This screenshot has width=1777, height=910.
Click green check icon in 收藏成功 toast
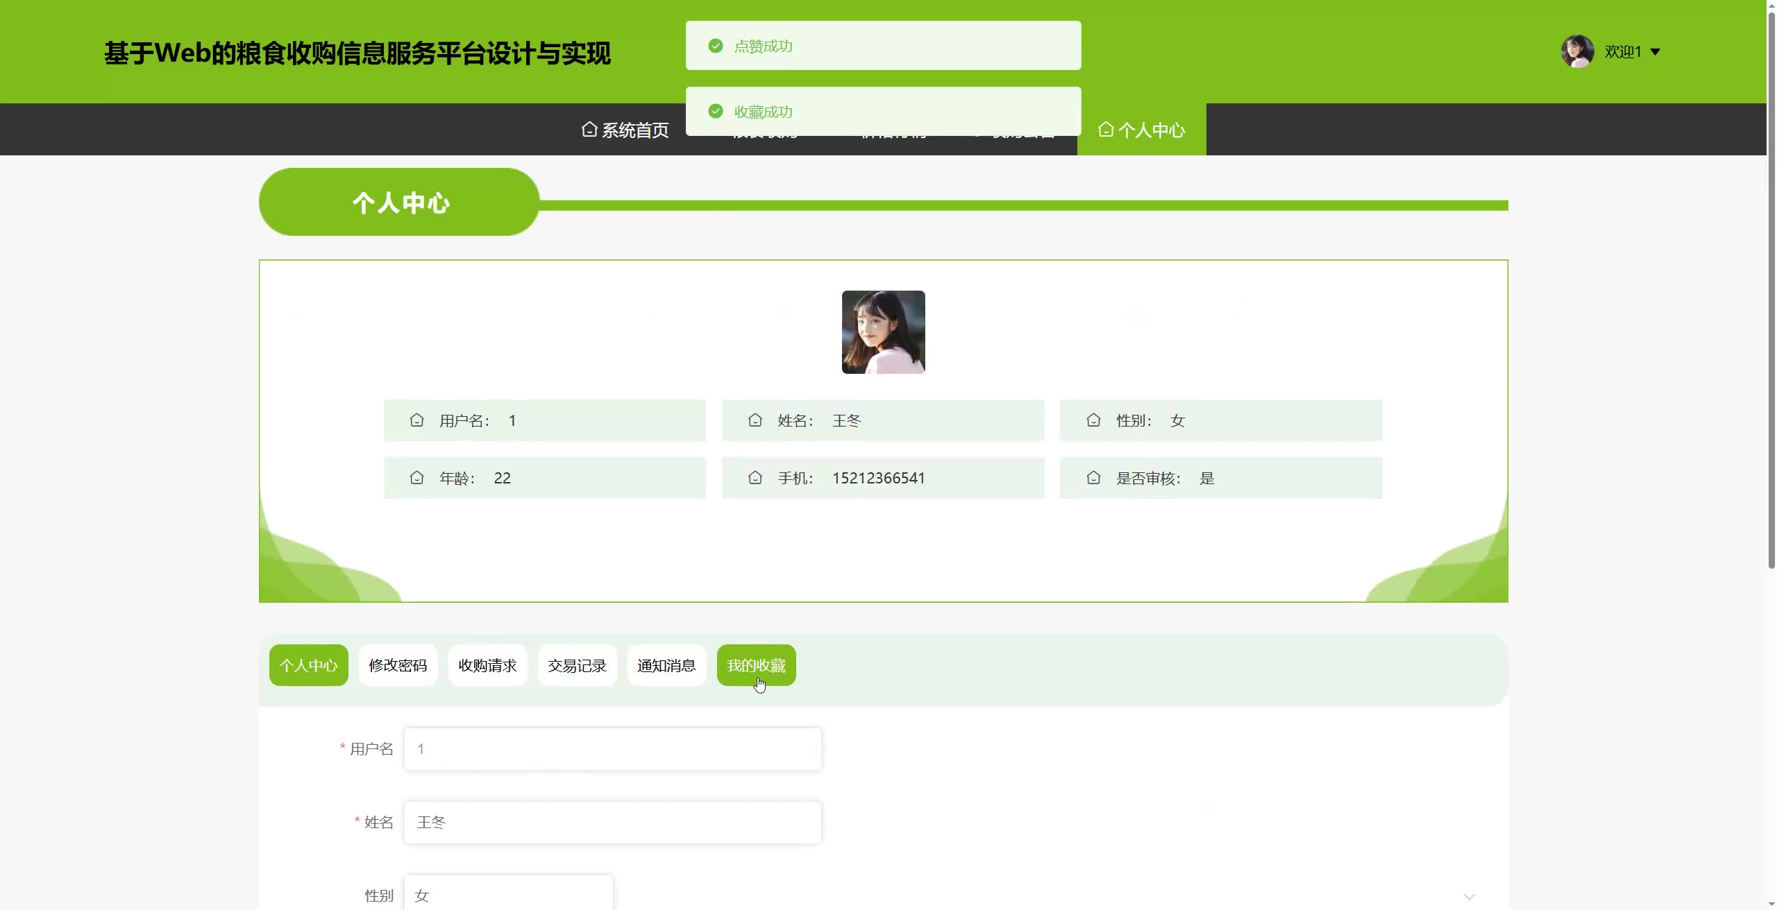click(716, 112)
